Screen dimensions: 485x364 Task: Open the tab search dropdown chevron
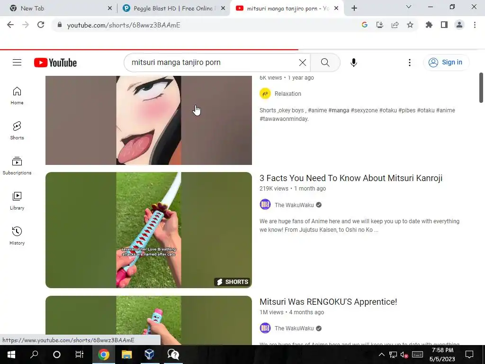[409, 7]
